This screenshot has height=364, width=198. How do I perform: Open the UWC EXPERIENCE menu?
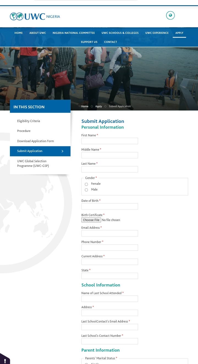point(157,33)
